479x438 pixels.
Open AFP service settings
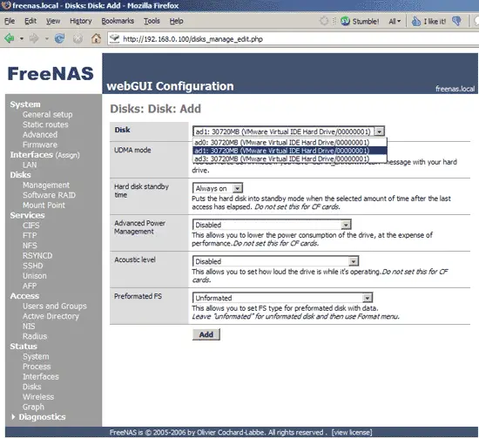pos(30,286)
